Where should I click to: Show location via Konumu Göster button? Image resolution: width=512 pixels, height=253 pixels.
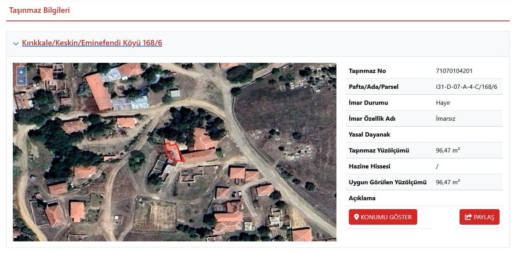coord(383,217)
